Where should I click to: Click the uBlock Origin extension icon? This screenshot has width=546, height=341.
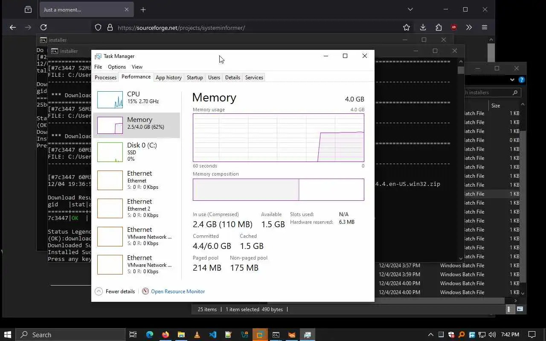[454, 27]
